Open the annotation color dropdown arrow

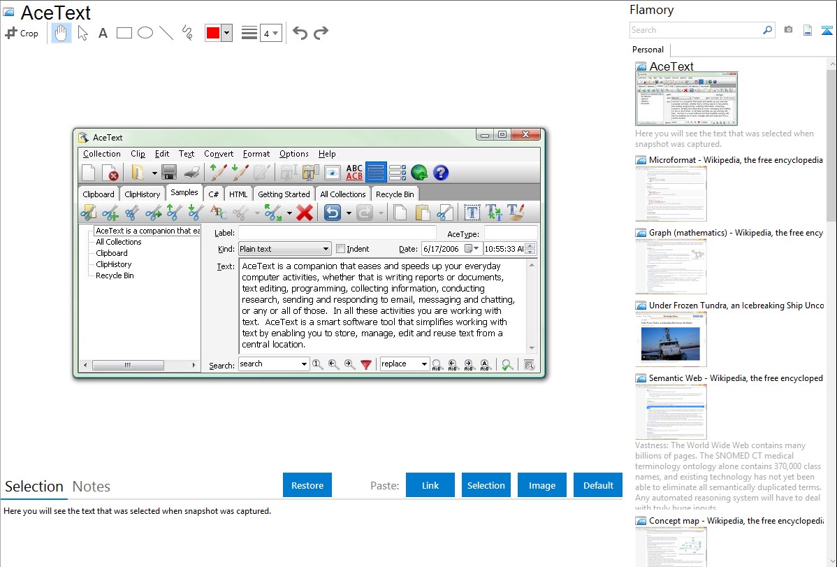pyautogui.click(x=226, y=33)
